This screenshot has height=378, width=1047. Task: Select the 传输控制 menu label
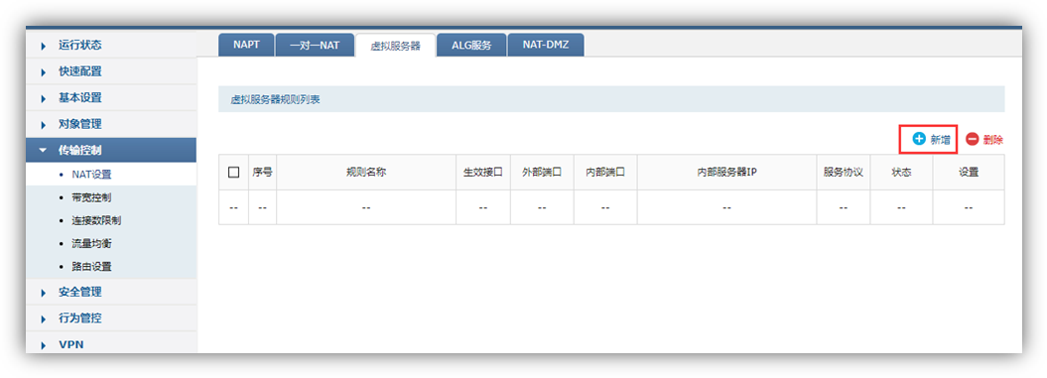coord(80,150)
